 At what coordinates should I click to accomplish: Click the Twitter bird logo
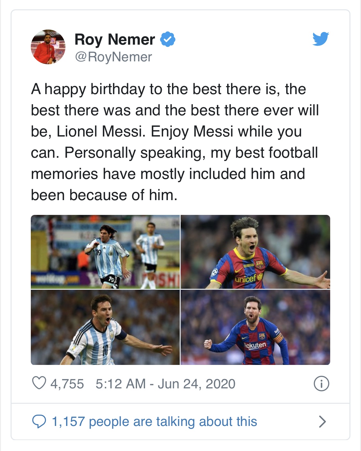click(x=321, y=39)
